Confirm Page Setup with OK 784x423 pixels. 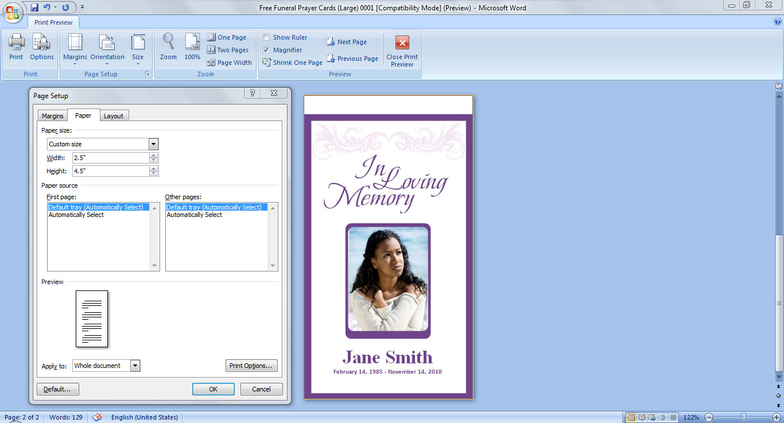[x=213, y=389]
